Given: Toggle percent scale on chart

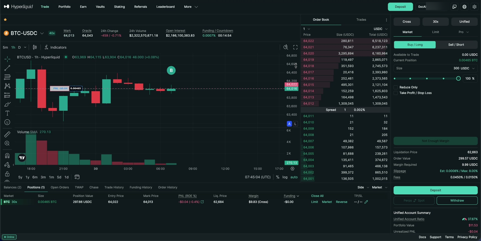Looking at the screenshot, I should pyautogui.click(x=278, y=177).
